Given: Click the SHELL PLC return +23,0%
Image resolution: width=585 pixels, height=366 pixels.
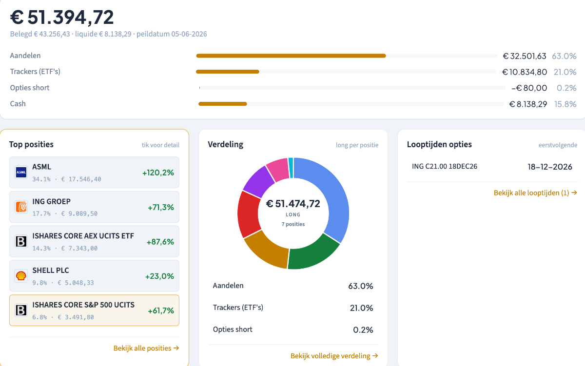Looking at the screenshot, I should tap(159, 276).
